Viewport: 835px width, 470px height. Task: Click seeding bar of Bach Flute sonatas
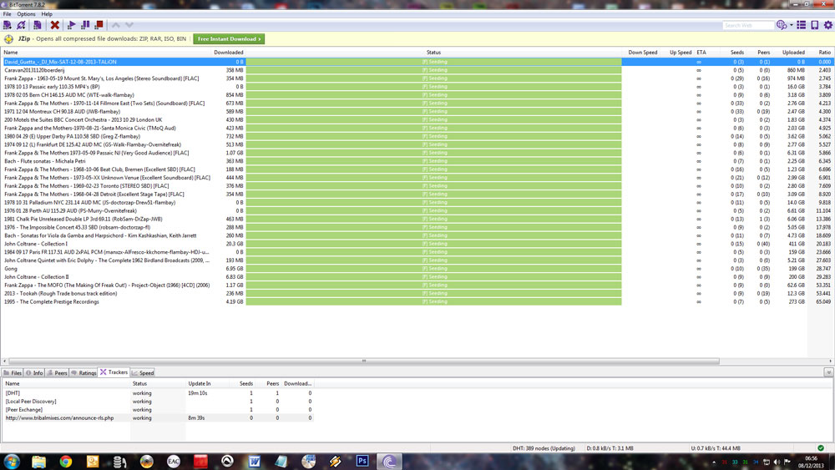click(x=433, y=161)
